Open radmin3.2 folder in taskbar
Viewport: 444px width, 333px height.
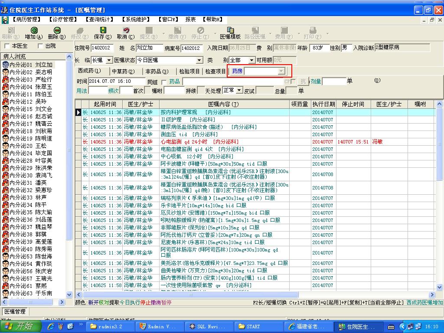(110, 326)
